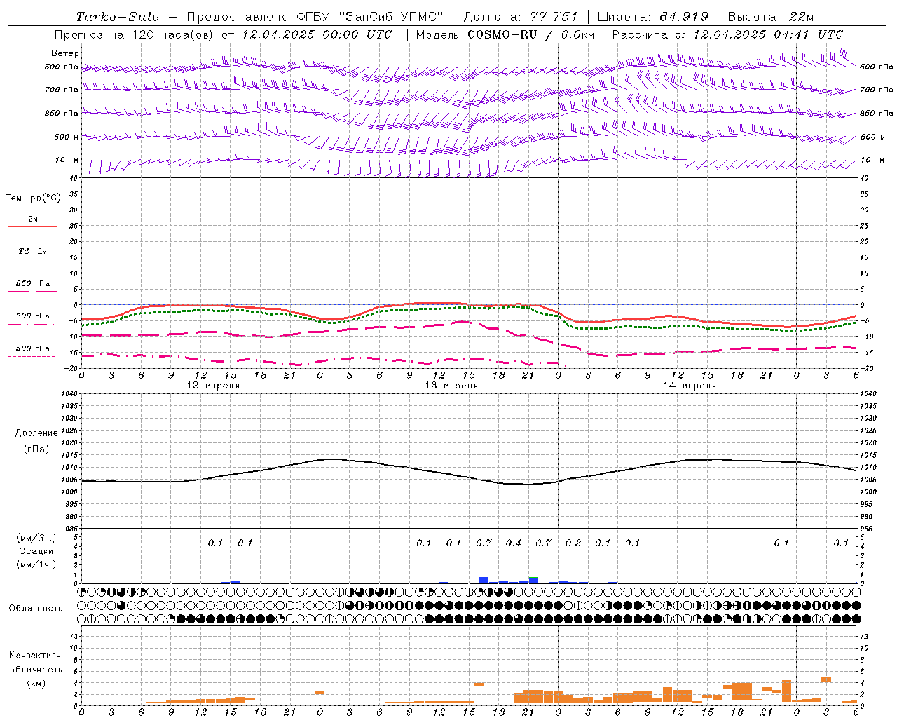Select the Тем-ра(°C) legend heading
The height and width of the screenshot is (718, 897).
click(33, 198)
